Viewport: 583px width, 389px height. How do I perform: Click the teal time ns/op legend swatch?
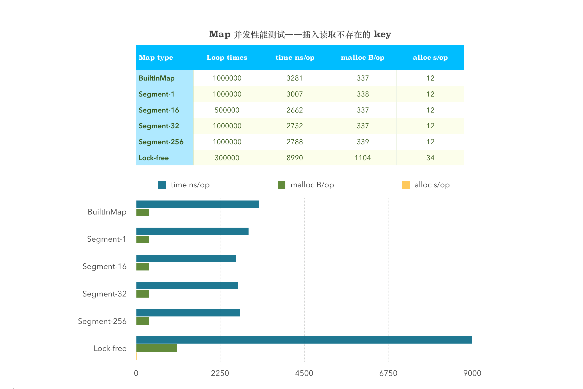[162, 185]
